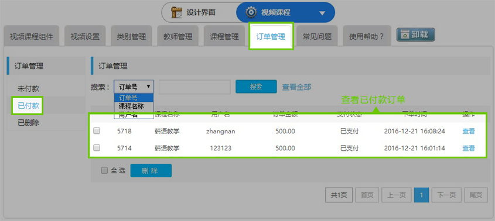495x221 pixels.
Task: Tick the checkbox for order 5718
Action: tap(97, 131)
